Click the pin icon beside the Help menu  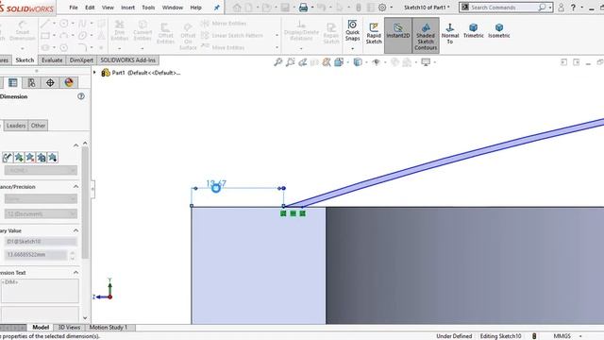pos(217,8)
